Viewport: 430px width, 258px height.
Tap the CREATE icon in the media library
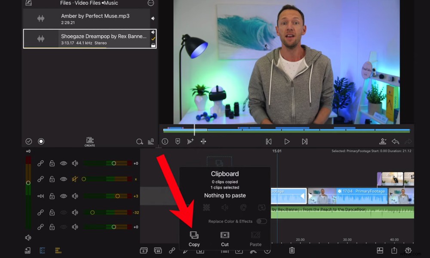(89, 141)
